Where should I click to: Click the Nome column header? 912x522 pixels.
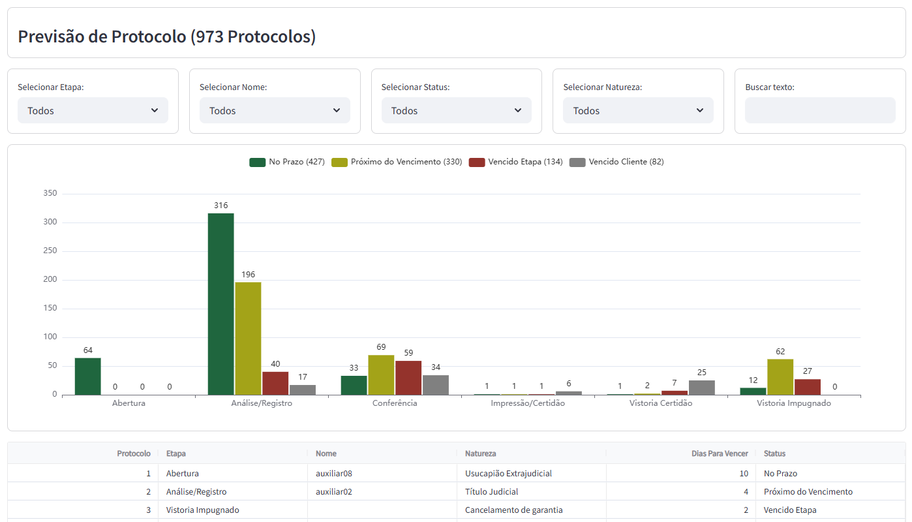pyautogui.click(x=326, y=453)
